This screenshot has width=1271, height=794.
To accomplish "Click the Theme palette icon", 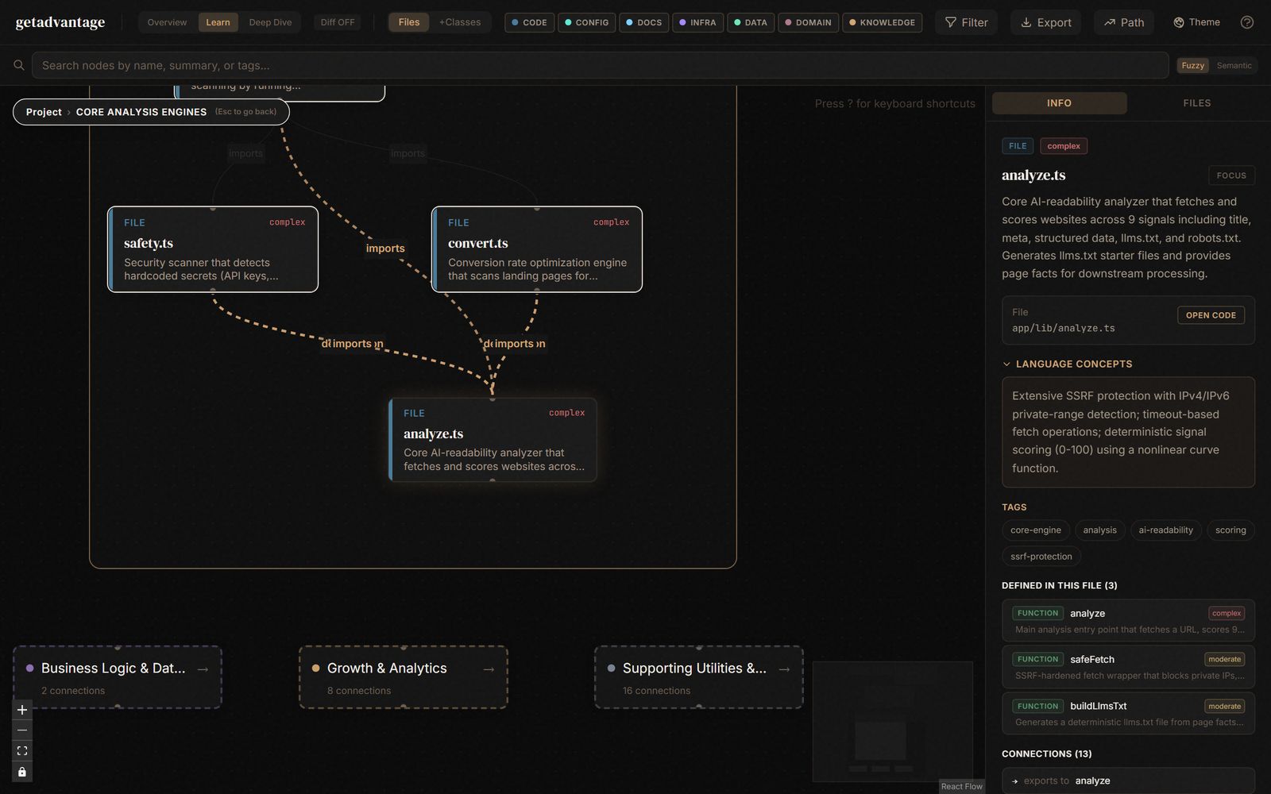I will point(1179,22).
